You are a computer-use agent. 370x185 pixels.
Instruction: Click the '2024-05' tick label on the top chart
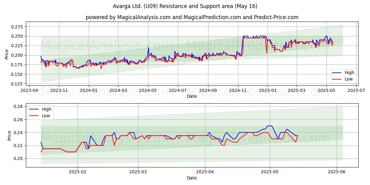click(148, 91)
